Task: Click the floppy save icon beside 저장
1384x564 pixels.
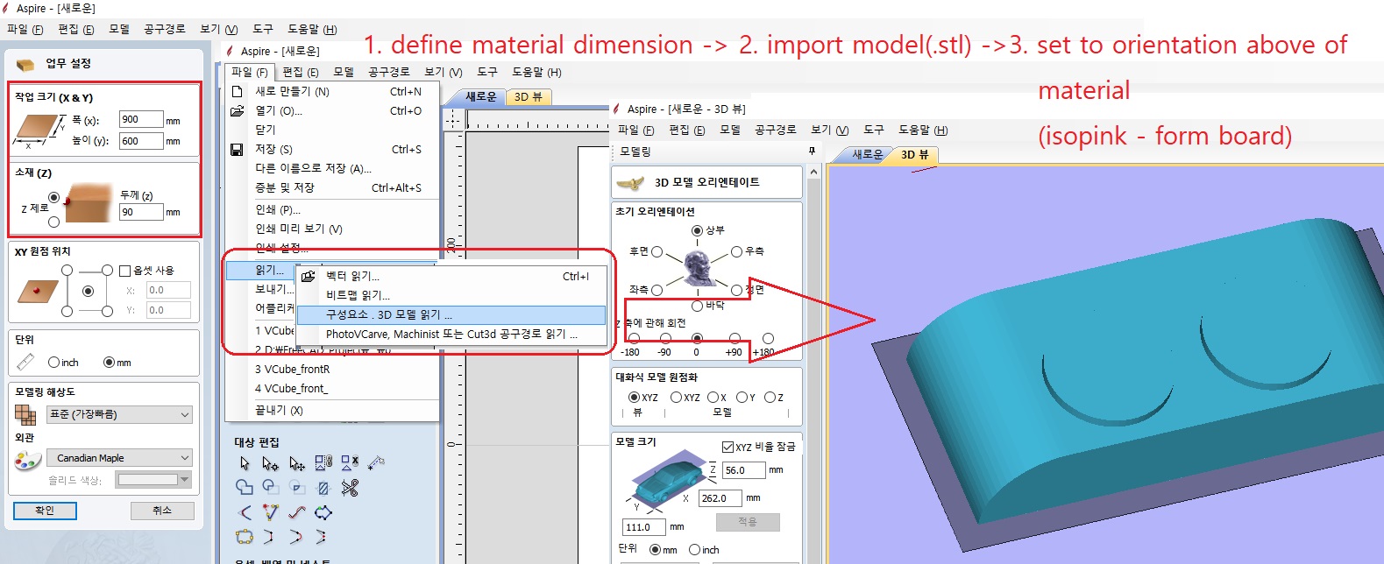Action: click(237, 150)
